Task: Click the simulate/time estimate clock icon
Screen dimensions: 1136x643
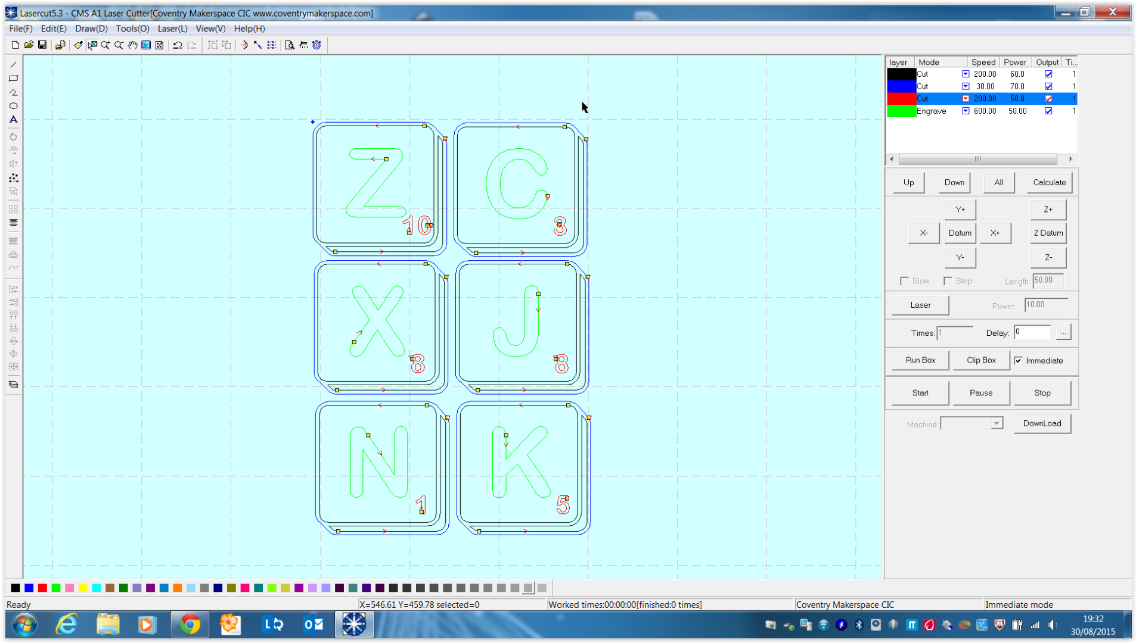Action: (317, 45)
